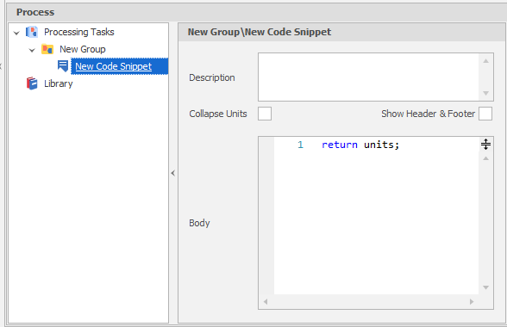Viewport: 507px width, 327px height.
Task: Click the Body editor scroll-right arrow
Action: (x=472, y=301)
